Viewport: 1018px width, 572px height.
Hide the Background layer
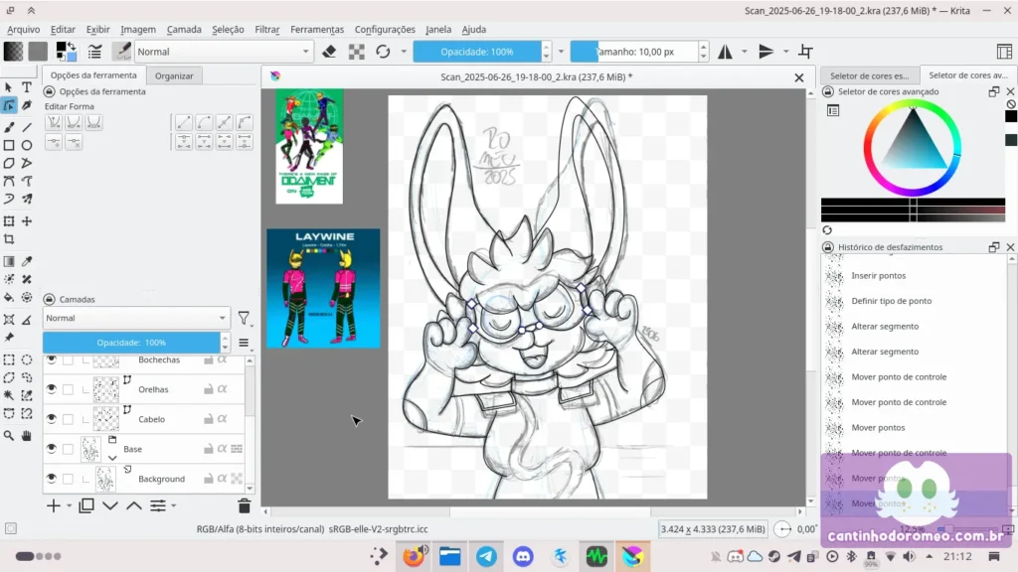coord(52,479)
